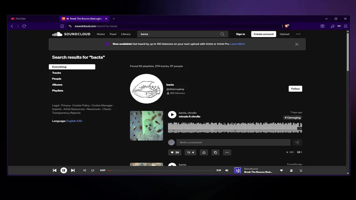Go forward in the browser
Viewport: 356px width, 200px height.
tap(18, 26)
